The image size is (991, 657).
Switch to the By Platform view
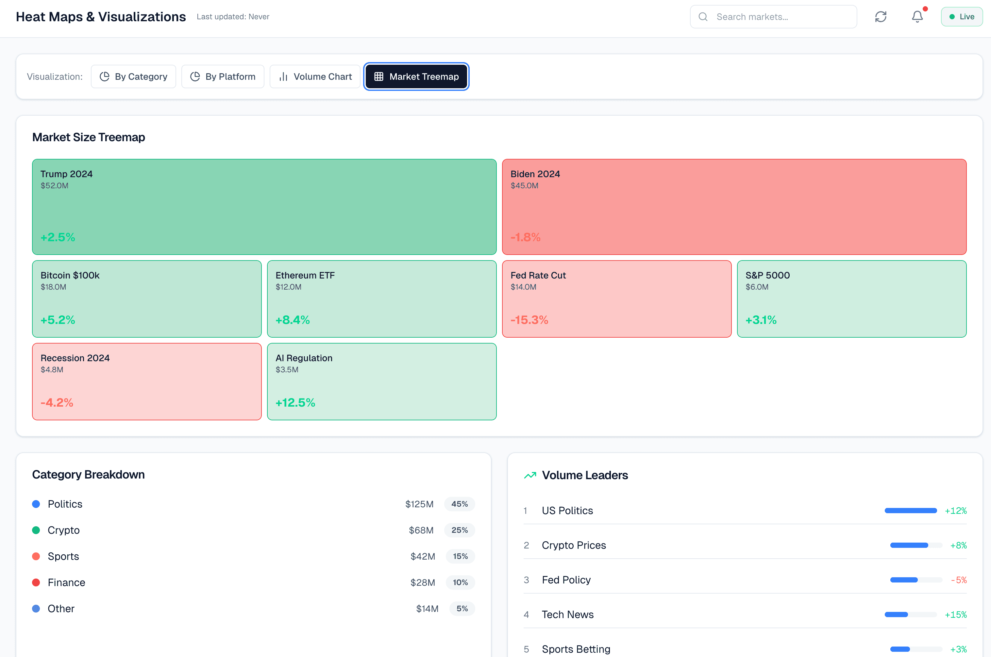tap(223, 76)
